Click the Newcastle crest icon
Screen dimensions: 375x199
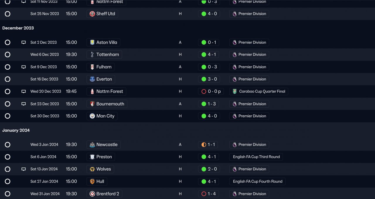pos(92,145)
